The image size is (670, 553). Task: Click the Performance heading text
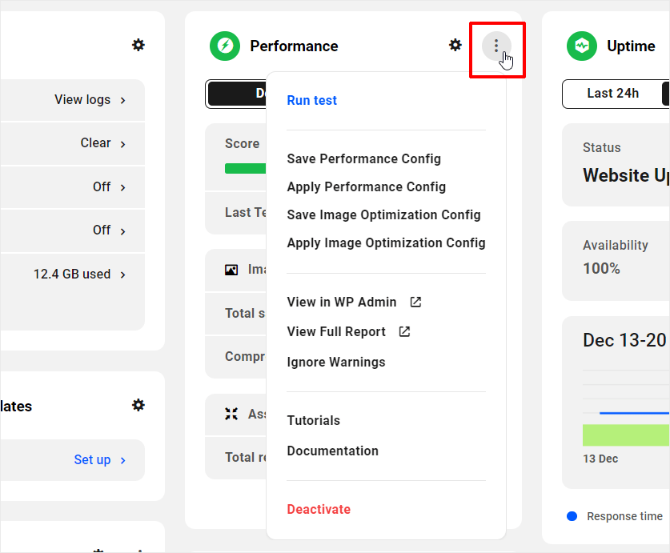coord(294,46)
